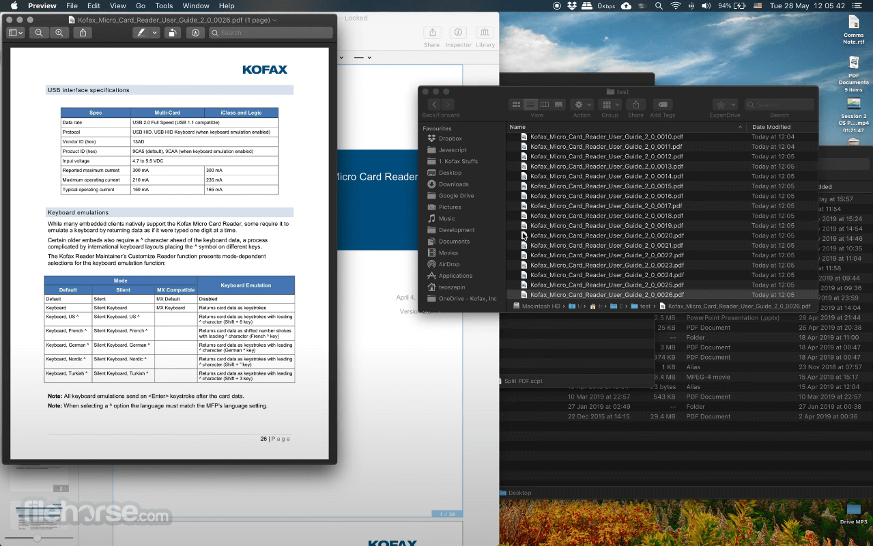Go back in Finder test window
This screenshot has height=546, width=873.
[x=434, y=104]
